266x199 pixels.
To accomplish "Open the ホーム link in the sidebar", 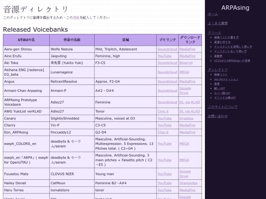I will coord(213,14).
